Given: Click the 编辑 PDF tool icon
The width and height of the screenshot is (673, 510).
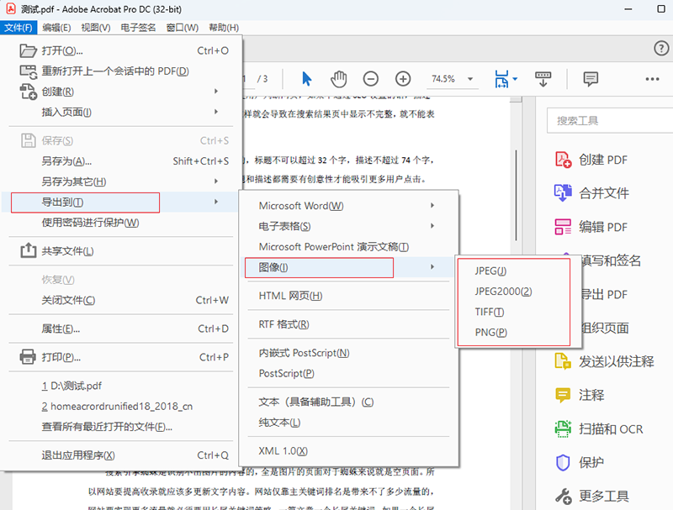Looking at the screenshot, I should click(x=563, y=227).
